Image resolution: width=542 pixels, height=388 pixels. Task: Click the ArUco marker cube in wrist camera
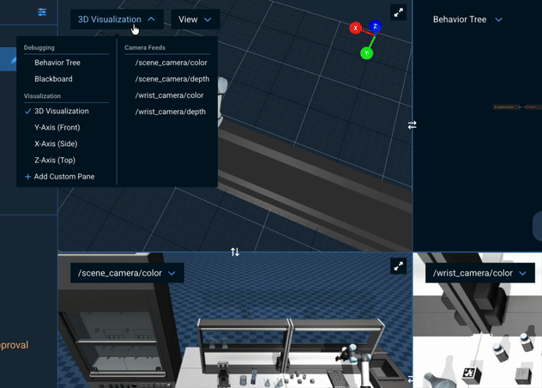(x=470, y=374)
